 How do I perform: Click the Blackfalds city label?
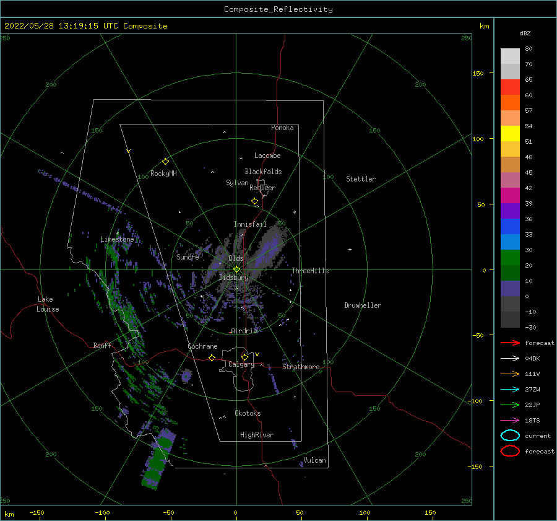(x=263, y=172)
